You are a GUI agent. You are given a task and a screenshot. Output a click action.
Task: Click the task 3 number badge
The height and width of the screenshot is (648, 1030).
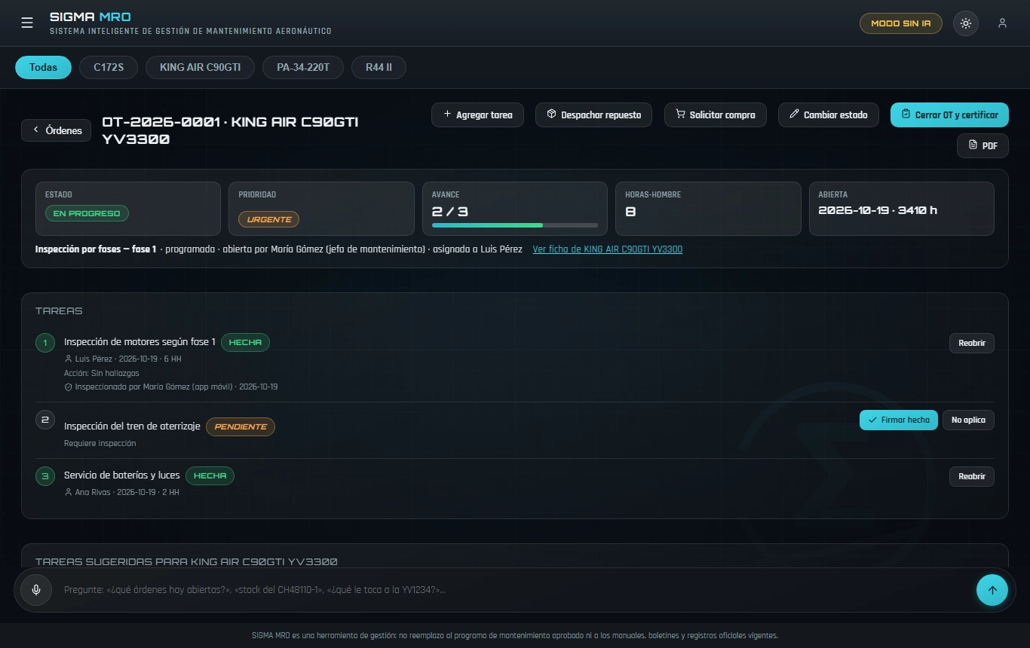pyautogui.click(x=45, y=476)
